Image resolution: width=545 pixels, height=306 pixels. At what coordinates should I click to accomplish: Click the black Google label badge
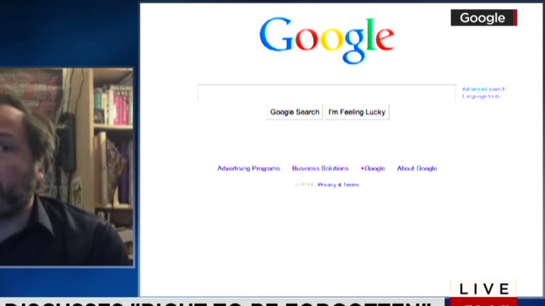(484, 18)
